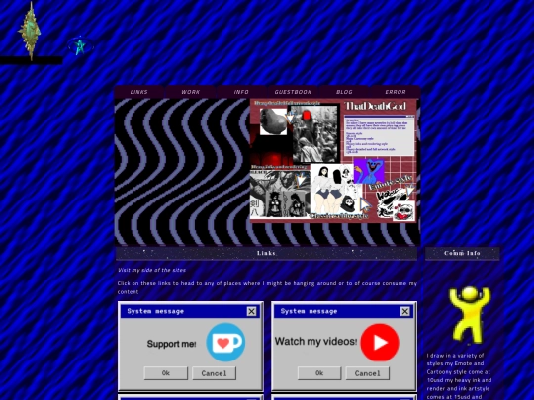Close the Watch my videos system message
Image resolution: width=534 pixels, height=400 pixels.
[404, 311]
